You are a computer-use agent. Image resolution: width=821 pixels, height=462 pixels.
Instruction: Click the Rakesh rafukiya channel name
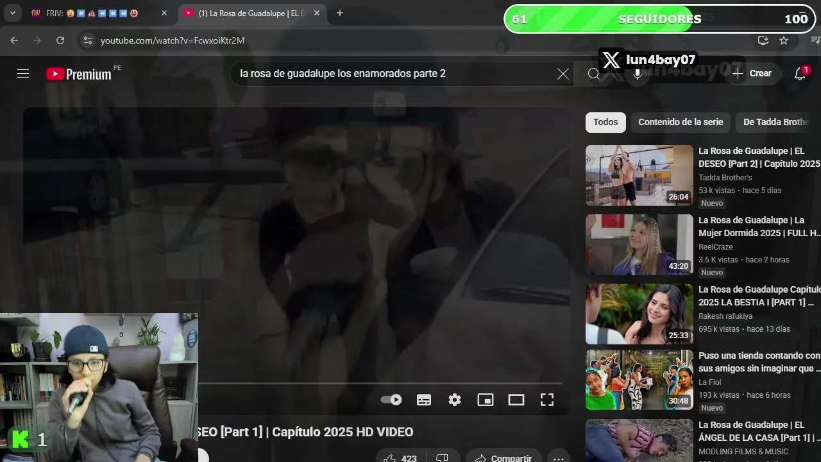[725, 316]
